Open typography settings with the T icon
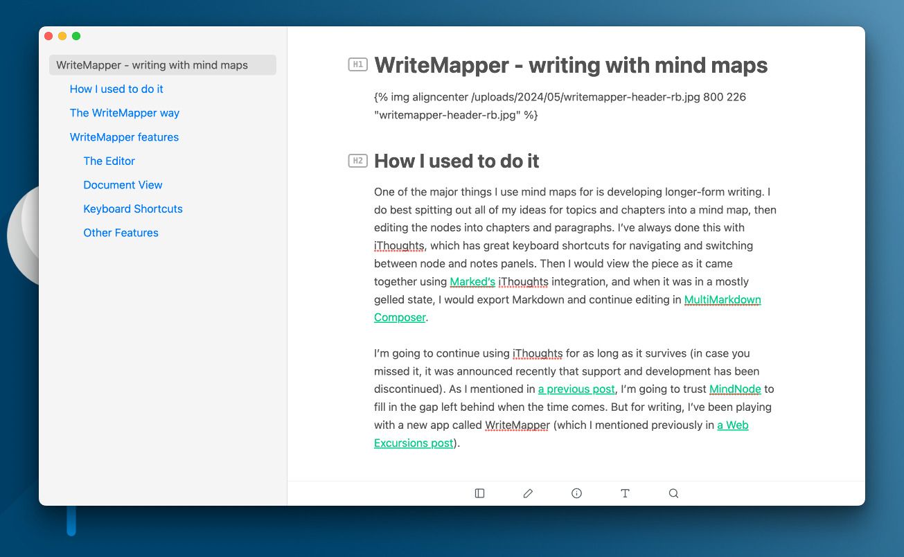Image resolution: width=904 pixels, height=557 pixels. (625, 493)
